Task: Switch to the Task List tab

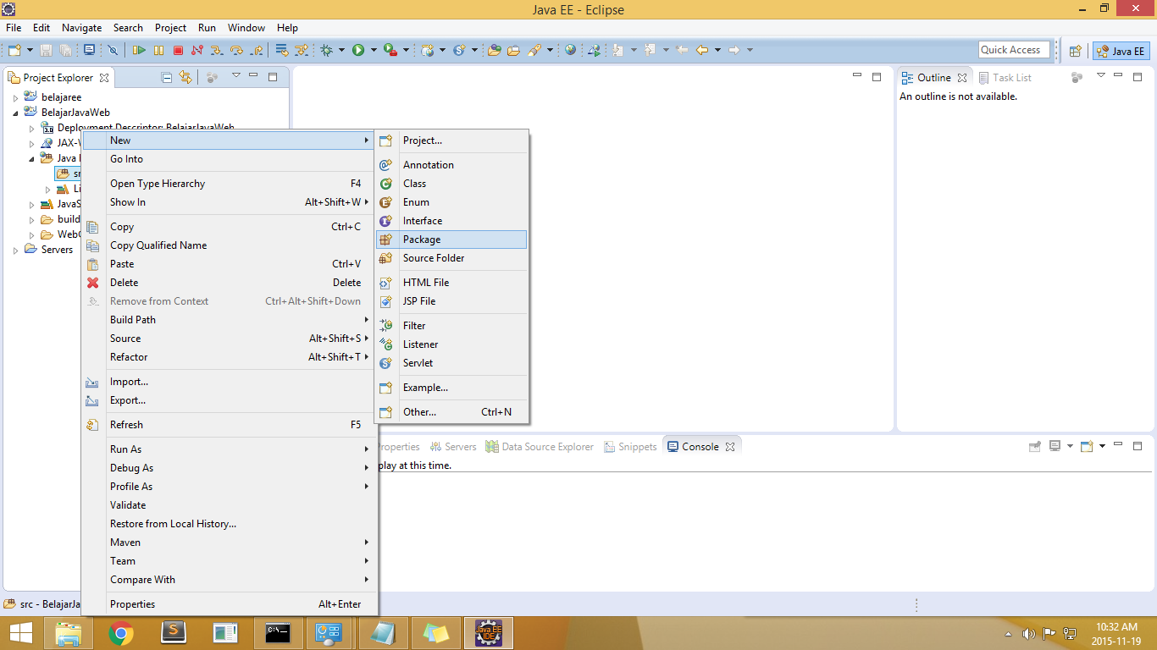Action: pyautogui.click(x=1005, y=78)
